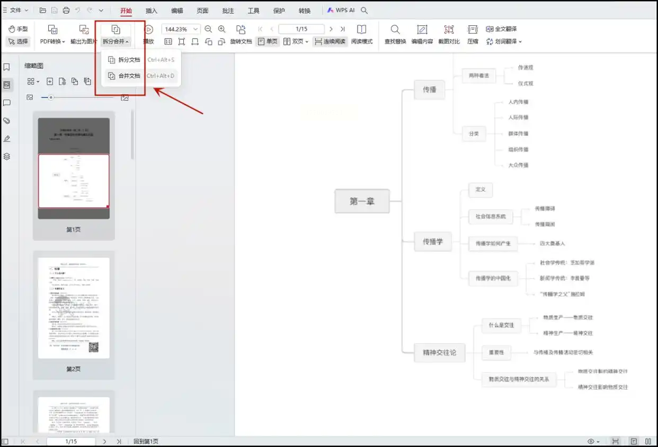Switch to the 批注 tab
The height and width of the screenshot is (447, 658).
228,11
